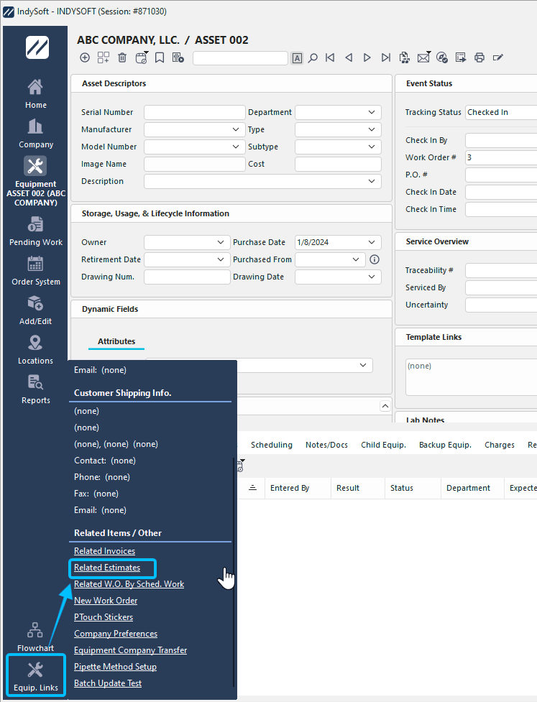The width and height of the screenshot is (537, 702).
Task: Click Equip. Links in the sidebar
Action: pyautogui.click(x=35, y=676)
